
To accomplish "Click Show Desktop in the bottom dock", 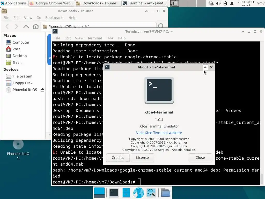I will coord(99,193).
